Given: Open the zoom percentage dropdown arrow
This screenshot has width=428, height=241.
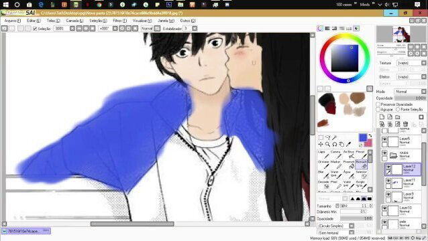Looking at the screenshot, I should click(72, 28).
